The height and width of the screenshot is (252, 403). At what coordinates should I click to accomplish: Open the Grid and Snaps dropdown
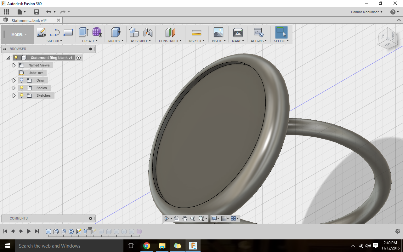(225, 218)
